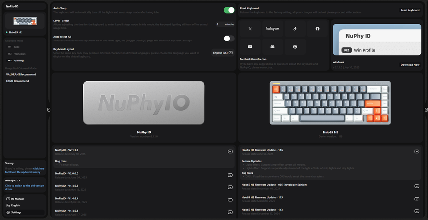This screenshot has height=220, width=428.
Task: Click the 'Keyboard Layout' setting label
Action: point(63,49)
